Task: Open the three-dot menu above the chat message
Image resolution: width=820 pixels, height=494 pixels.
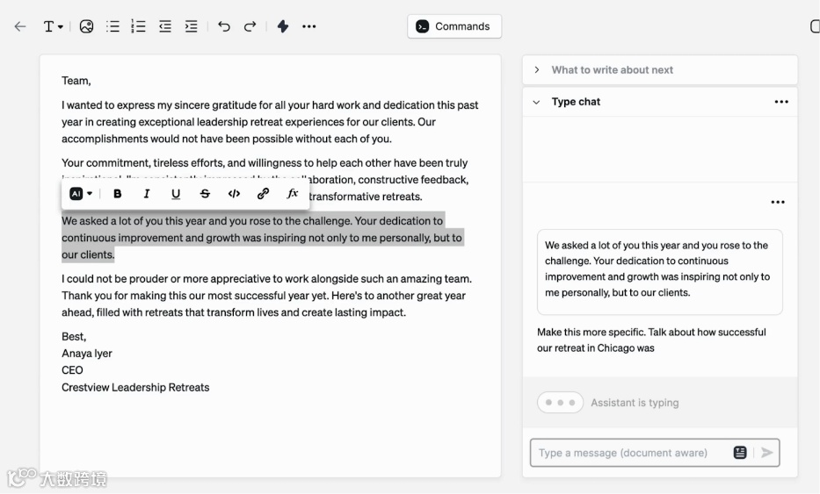Action: pos(778,202)
